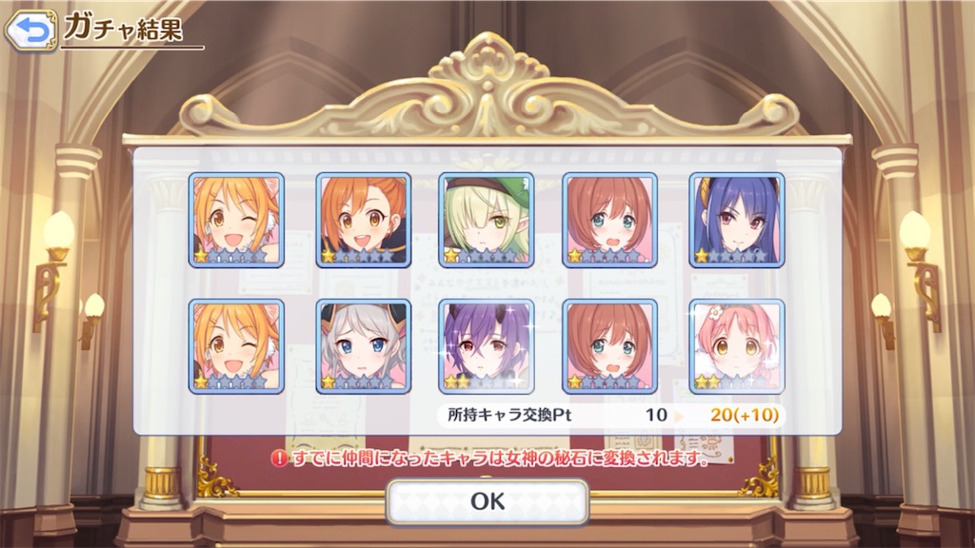Viewport: 975px width, 548px height.
Task: Open silver-haired blue-eyed girl portrait
Action: coord(363,346)
